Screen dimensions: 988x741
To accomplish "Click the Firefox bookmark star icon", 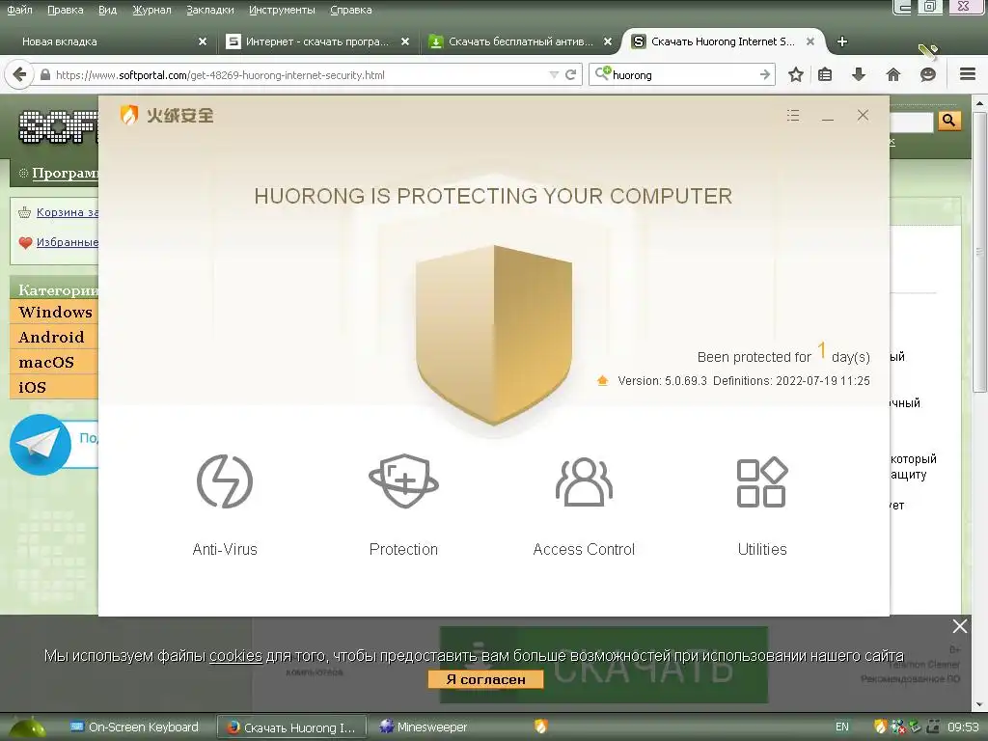I will [x=796, y=74].
